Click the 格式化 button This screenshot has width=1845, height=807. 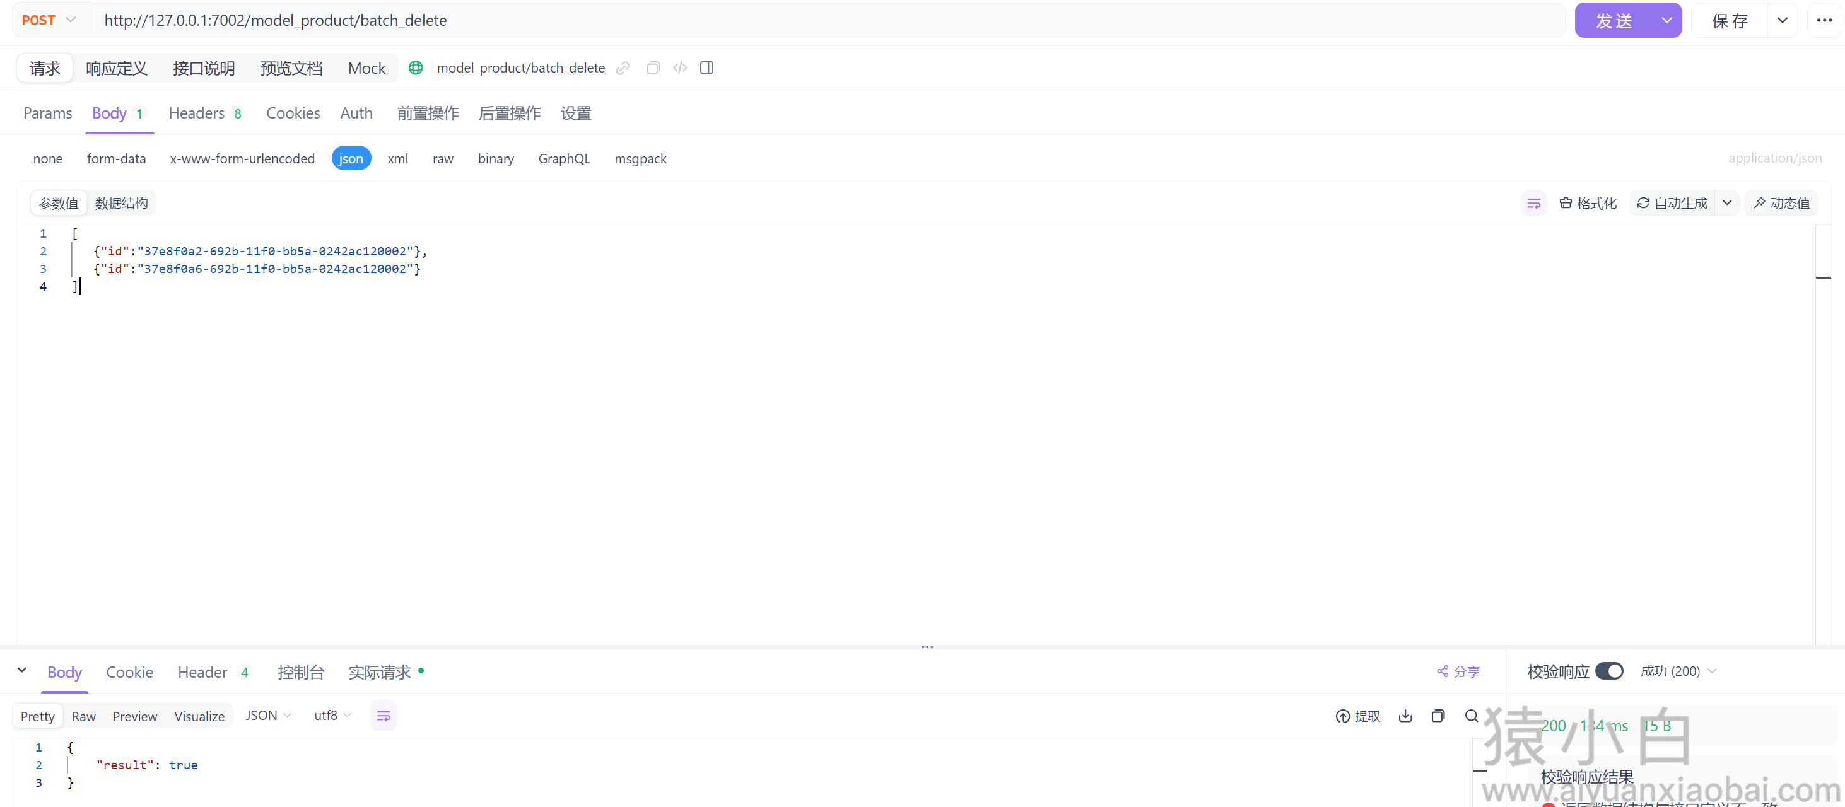(1588, 204)
